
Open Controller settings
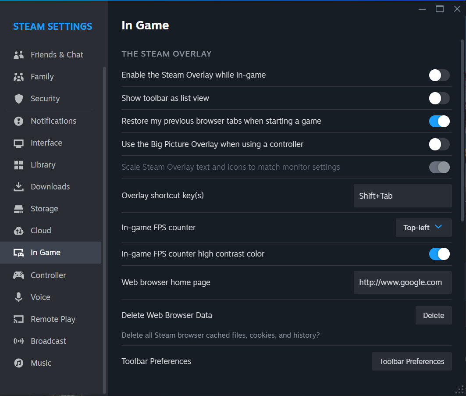tap(50, 275)
